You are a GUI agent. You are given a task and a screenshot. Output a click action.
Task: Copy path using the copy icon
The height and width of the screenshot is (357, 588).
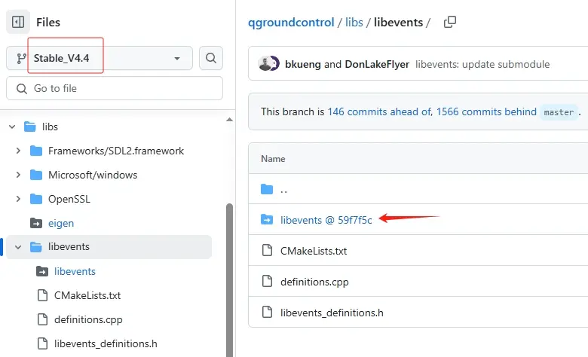coord(450,22)
